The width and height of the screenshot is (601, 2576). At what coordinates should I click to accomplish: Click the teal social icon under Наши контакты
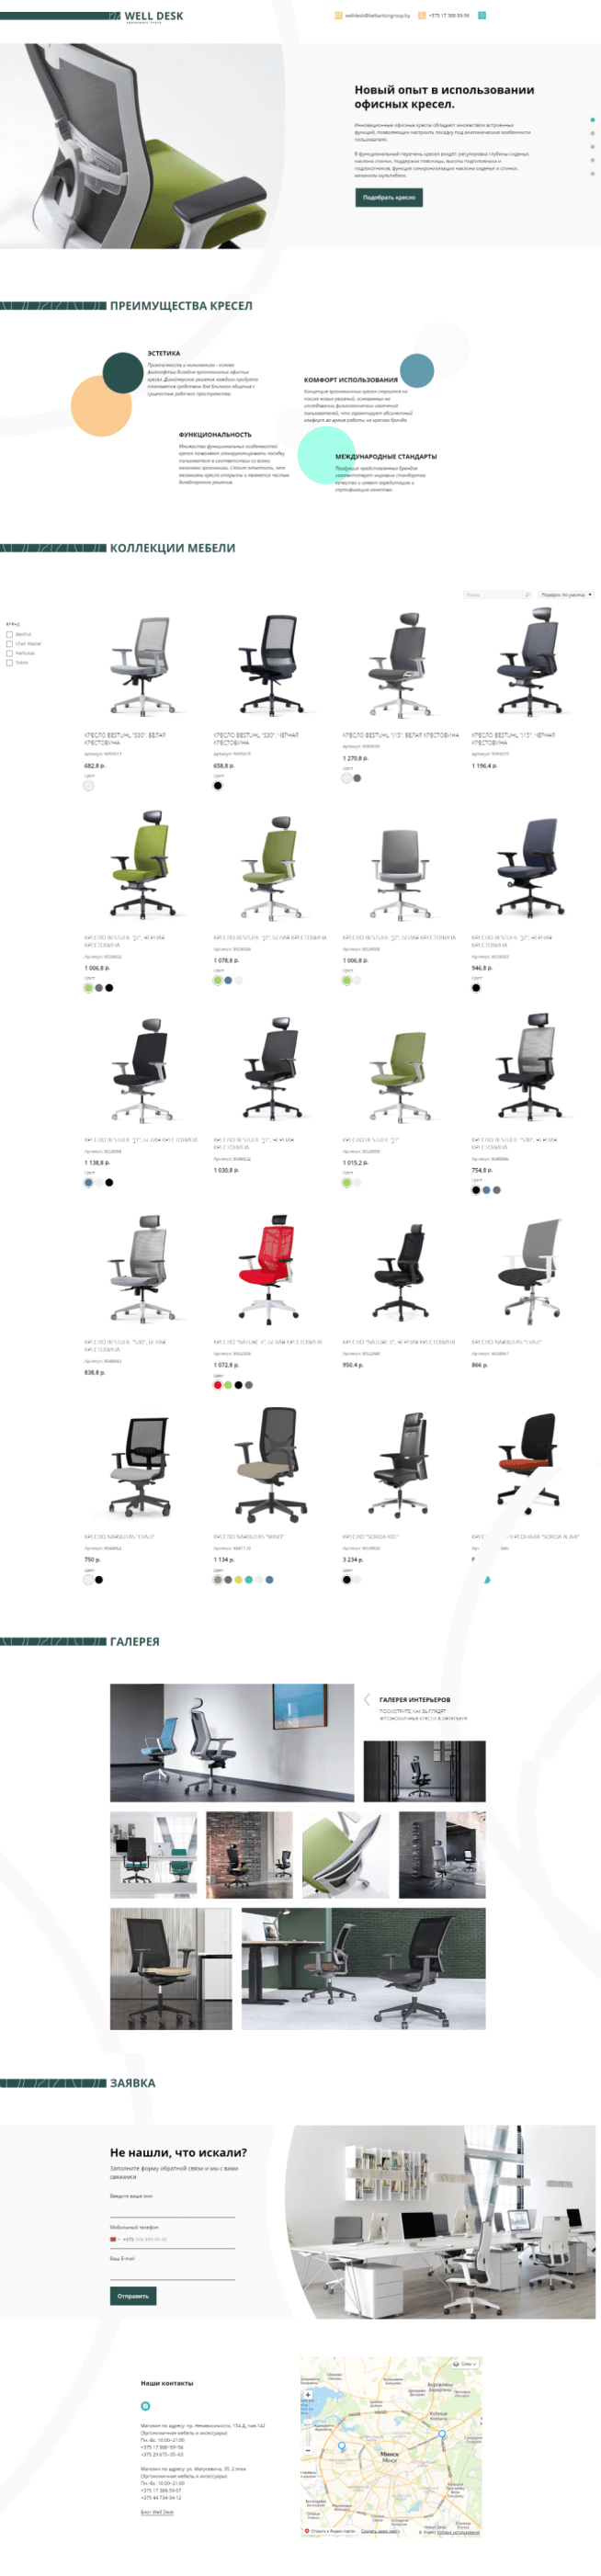pyautogui.click(x=145, y=2405)
